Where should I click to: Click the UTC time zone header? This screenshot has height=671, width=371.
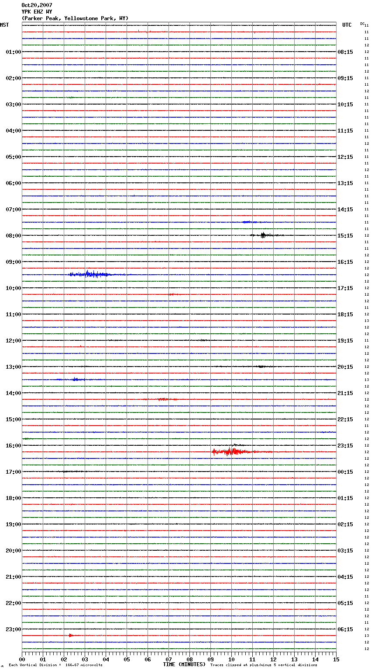point(347,25)
